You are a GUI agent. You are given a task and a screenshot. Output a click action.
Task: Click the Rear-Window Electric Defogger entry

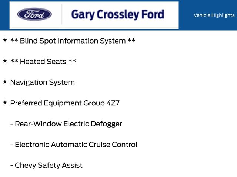(x=66, y=124)
